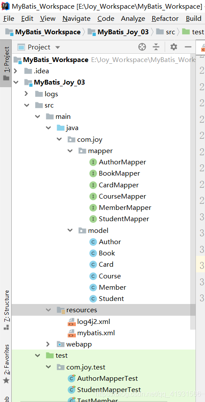Screen dimensions: 205x402
Task: Collapse the main folder
Action: [38, 117]
